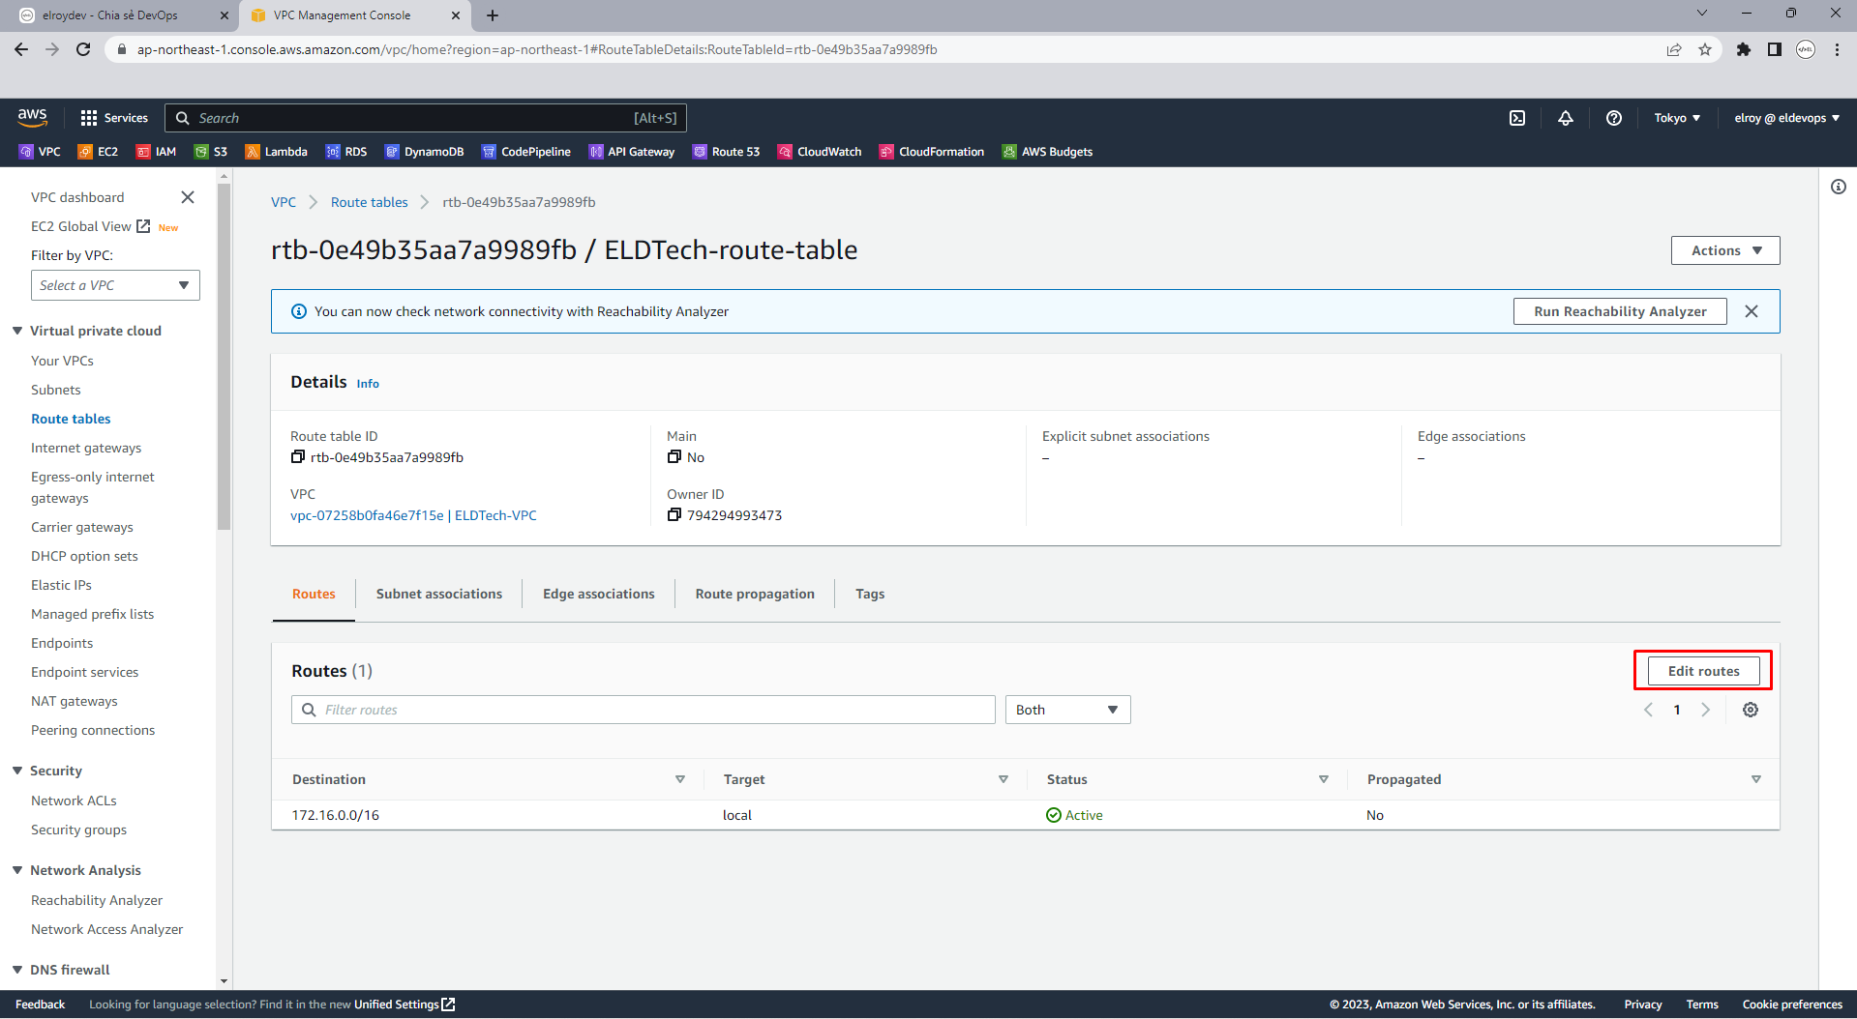Copy the Owner ID value
This screenshot has height=1019, width=1857.
(x=674, y=515)
